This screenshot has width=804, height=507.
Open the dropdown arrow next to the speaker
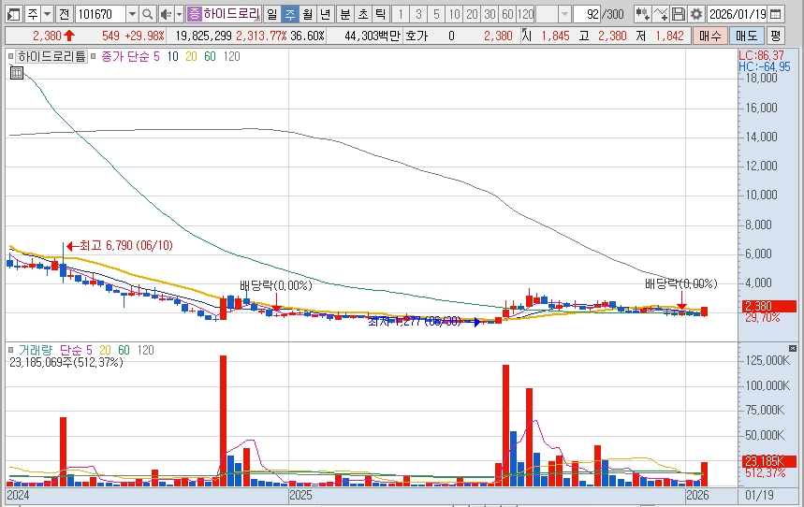tap(179, 14)
